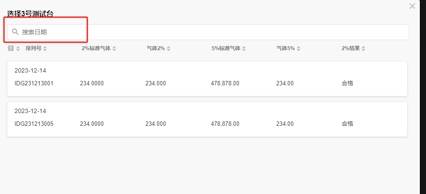Image resolution: width=426 pixels, height=194 pixels.
Task: Click 合格 result in the first row
Action: [x=347, y=83]
